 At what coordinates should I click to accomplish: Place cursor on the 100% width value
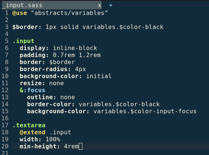pyautogui.click(x=53, y=139)
